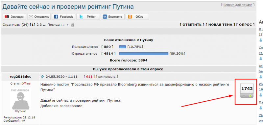This screenshot has height=125, width=263.
Task: Click the anchor icon beside post date
Action: pos(42,77)
